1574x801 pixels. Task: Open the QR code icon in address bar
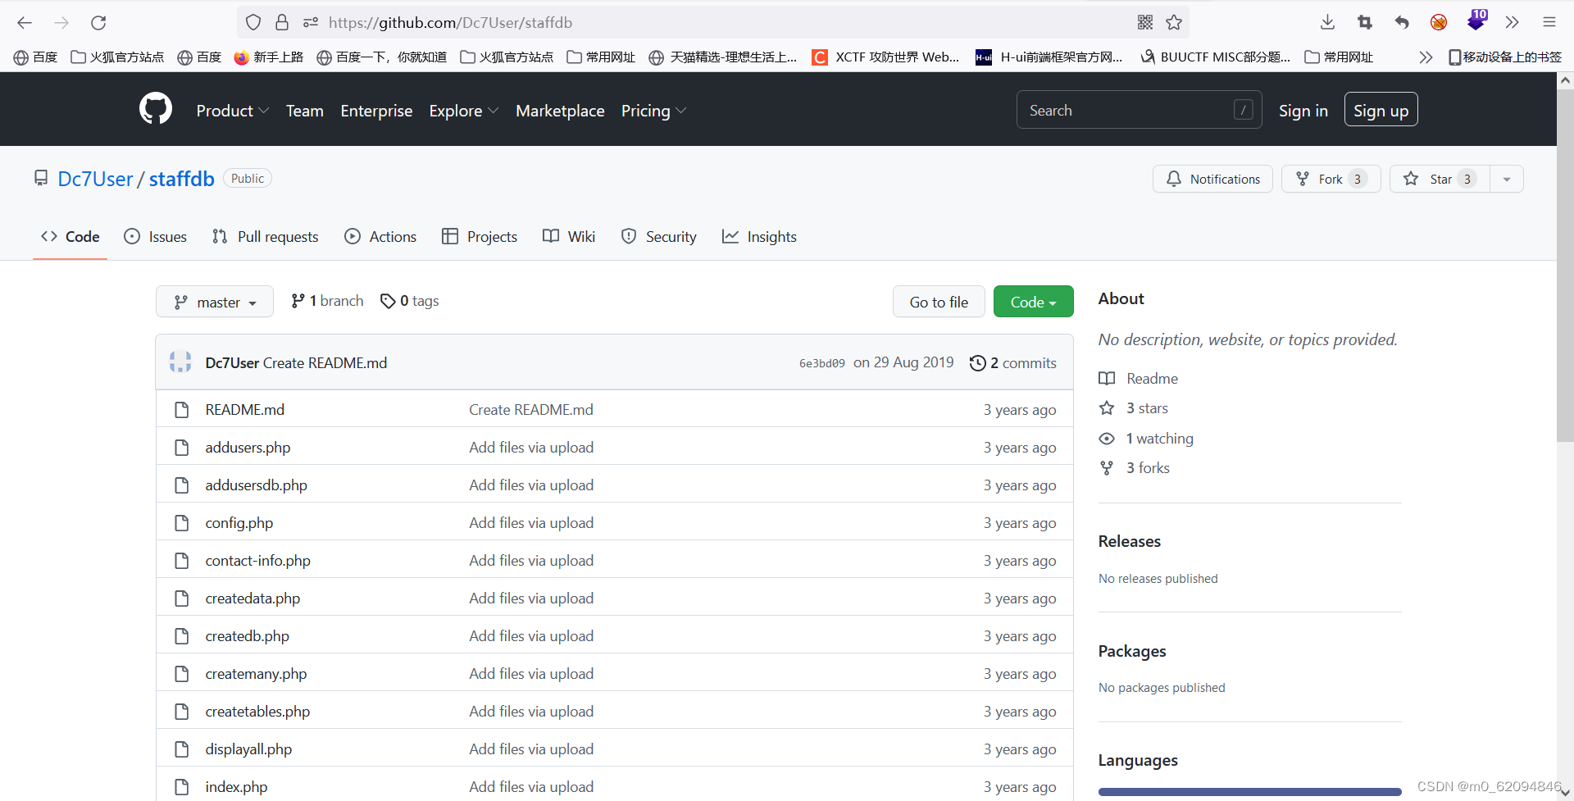click(x=1145, y=22)
